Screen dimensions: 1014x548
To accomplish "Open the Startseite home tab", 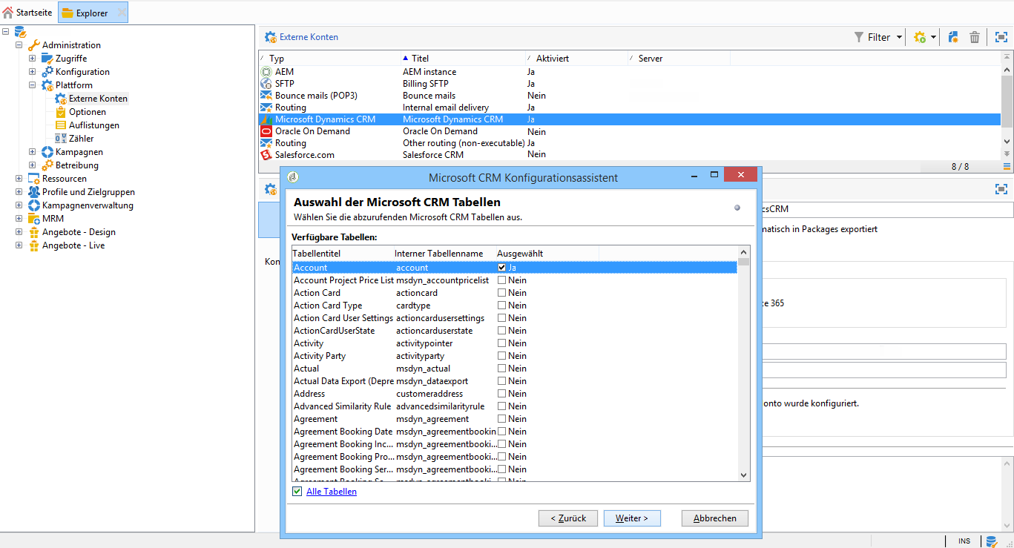I will tap(27, 13).
